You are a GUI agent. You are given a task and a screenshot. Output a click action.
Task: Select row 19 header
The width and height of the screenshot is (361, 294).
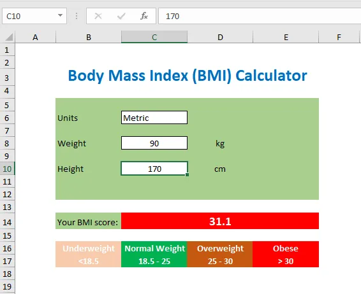[x=7, y=286]
